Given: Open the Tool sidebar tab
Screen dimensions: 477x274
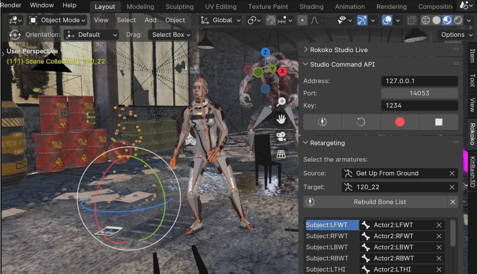Looking at the screenshot, I should click(x=472, y=80).
